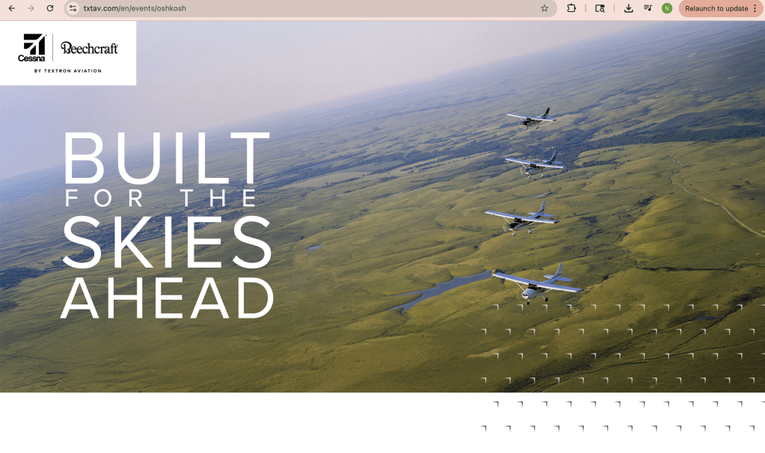
Task: View site information icon in address bar
Action: pos(73,8)
